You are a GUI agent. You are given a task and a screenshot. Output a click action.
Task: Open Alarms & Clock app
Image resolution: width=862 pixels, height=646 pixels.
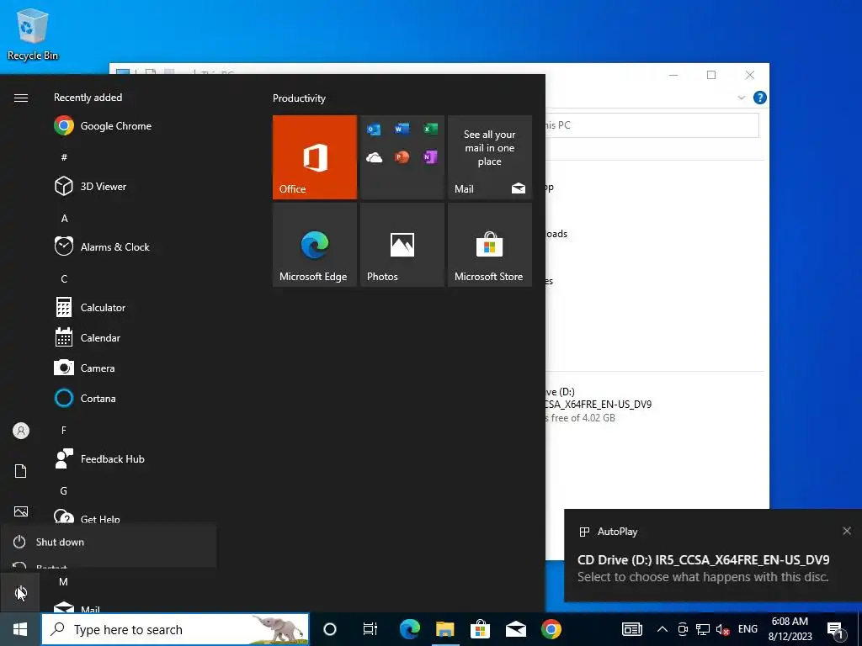tap(102, 246)
